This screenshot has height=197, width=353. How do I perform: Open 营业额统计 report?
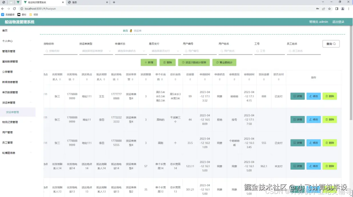pos(224,63)
